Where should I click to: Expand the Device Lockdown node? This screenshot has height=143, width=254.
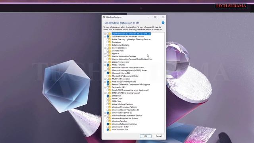(x=105, y=48)
